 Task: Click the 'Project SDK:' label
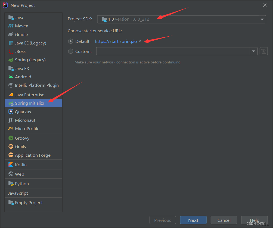[80, 19]
